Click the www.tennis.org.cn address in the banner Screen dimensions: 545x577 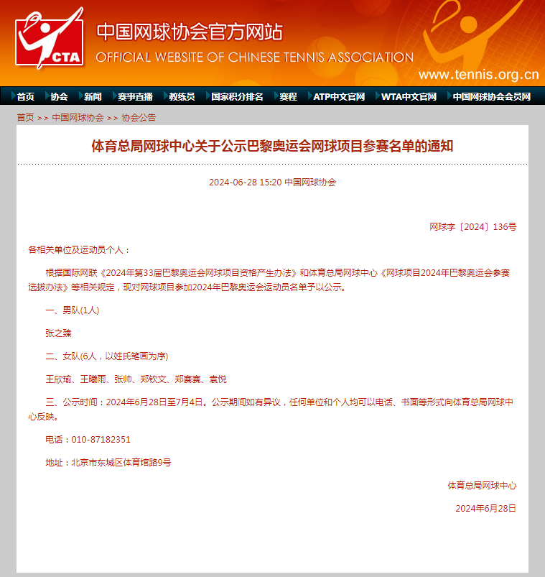(x=478, y=75)
